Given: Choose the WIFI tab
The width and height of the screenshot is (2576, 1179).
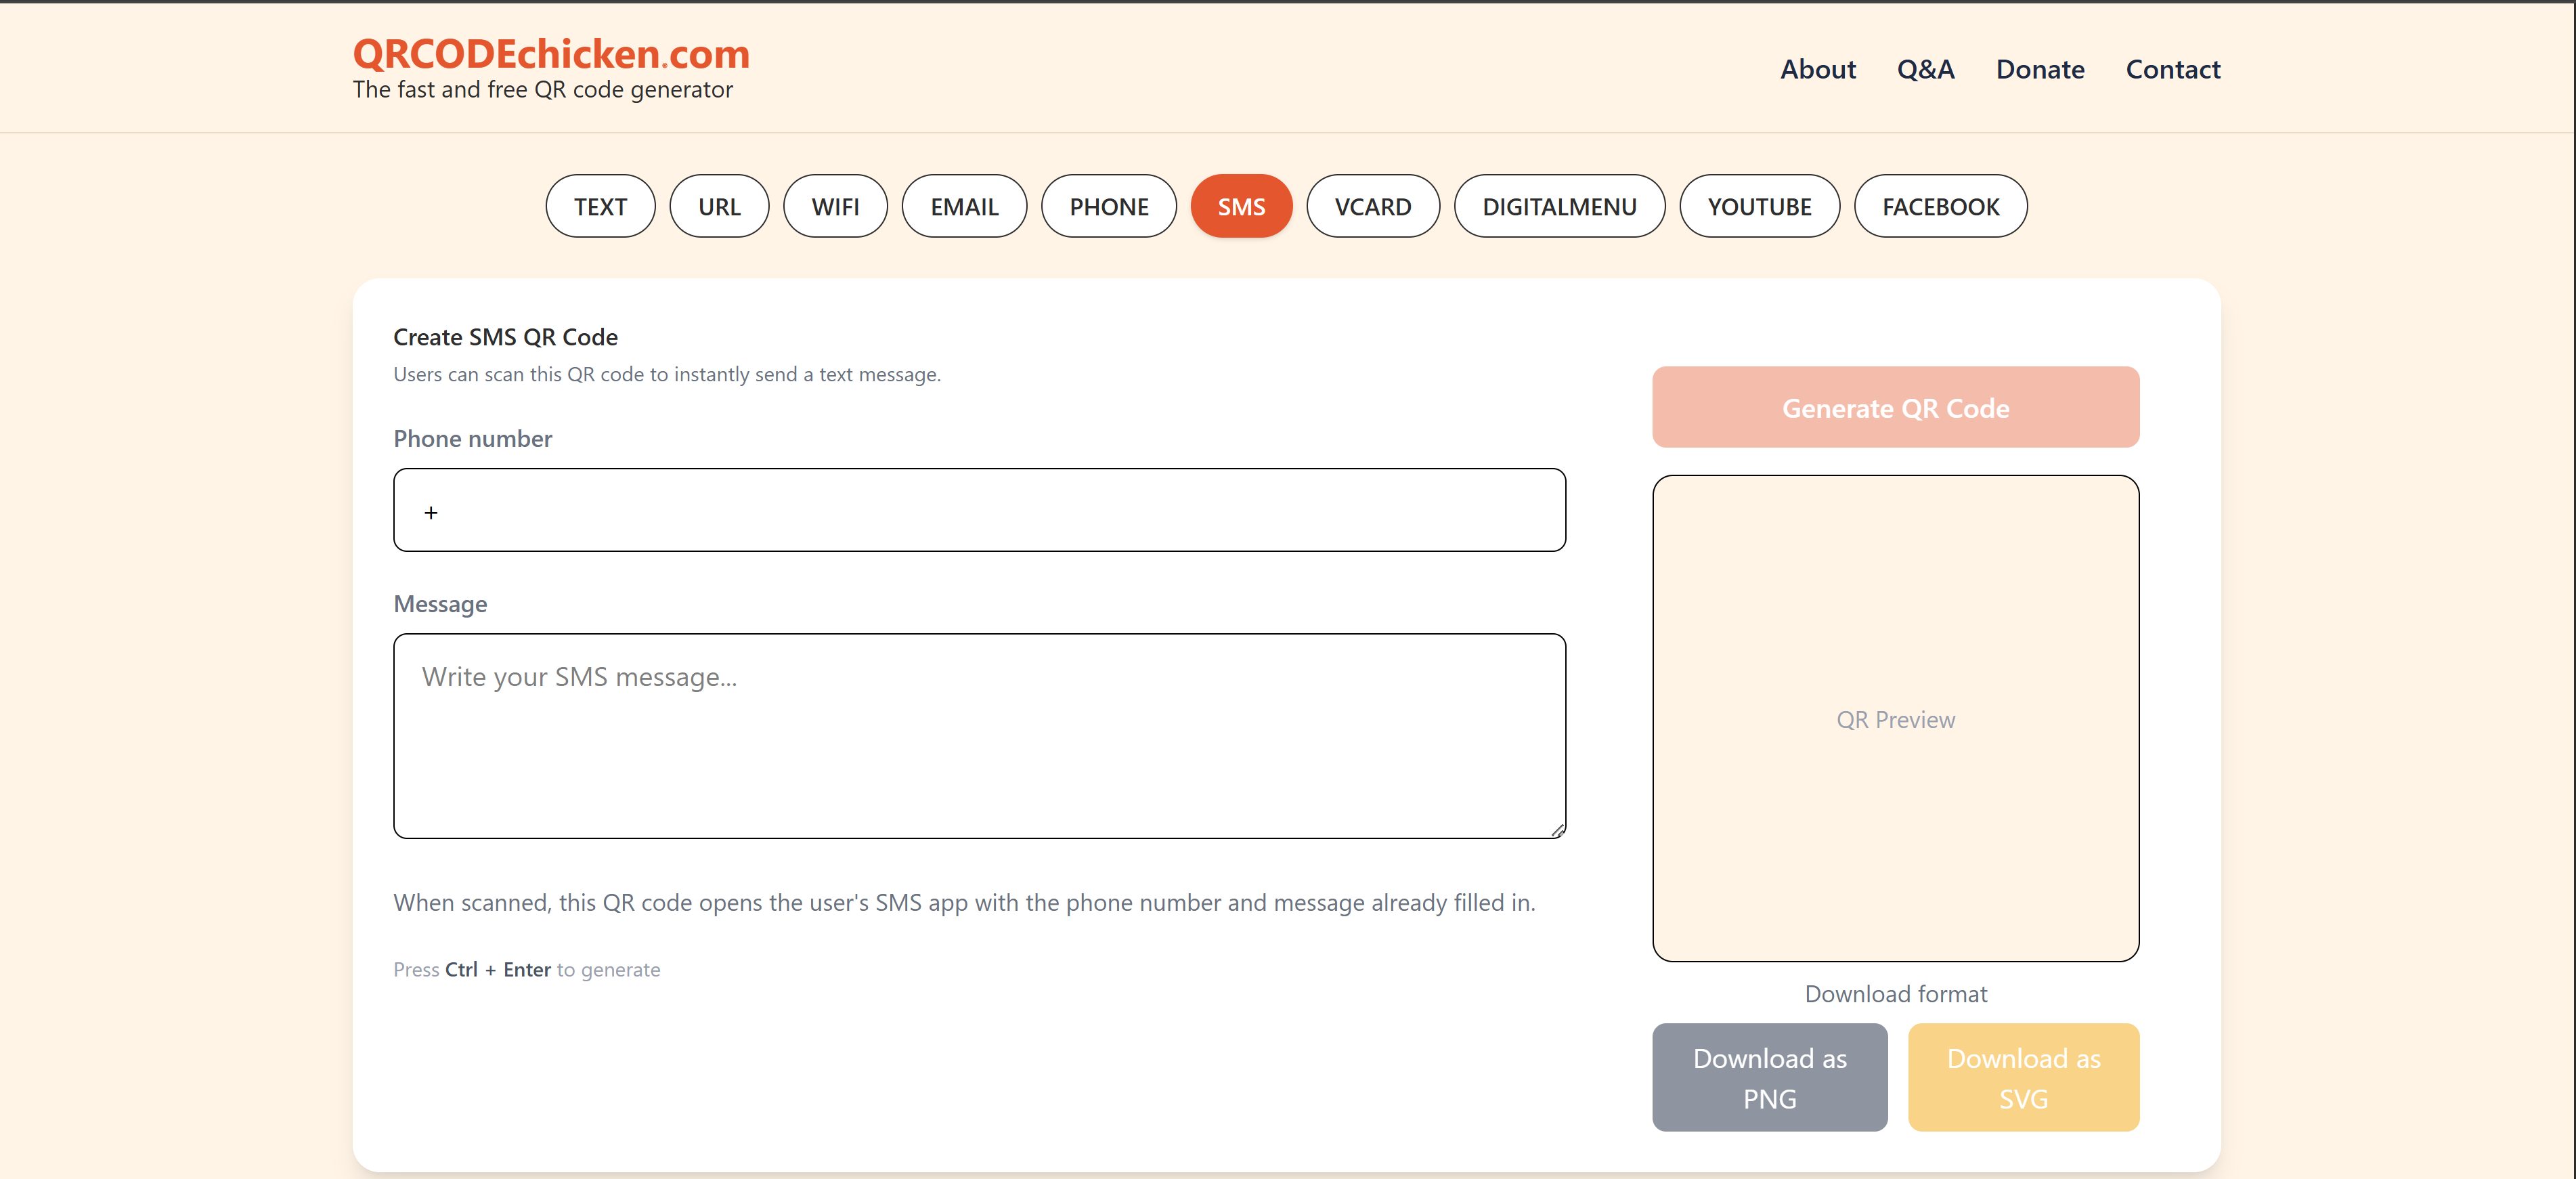Looking at the screenshot, I should (x=835, y=206).
